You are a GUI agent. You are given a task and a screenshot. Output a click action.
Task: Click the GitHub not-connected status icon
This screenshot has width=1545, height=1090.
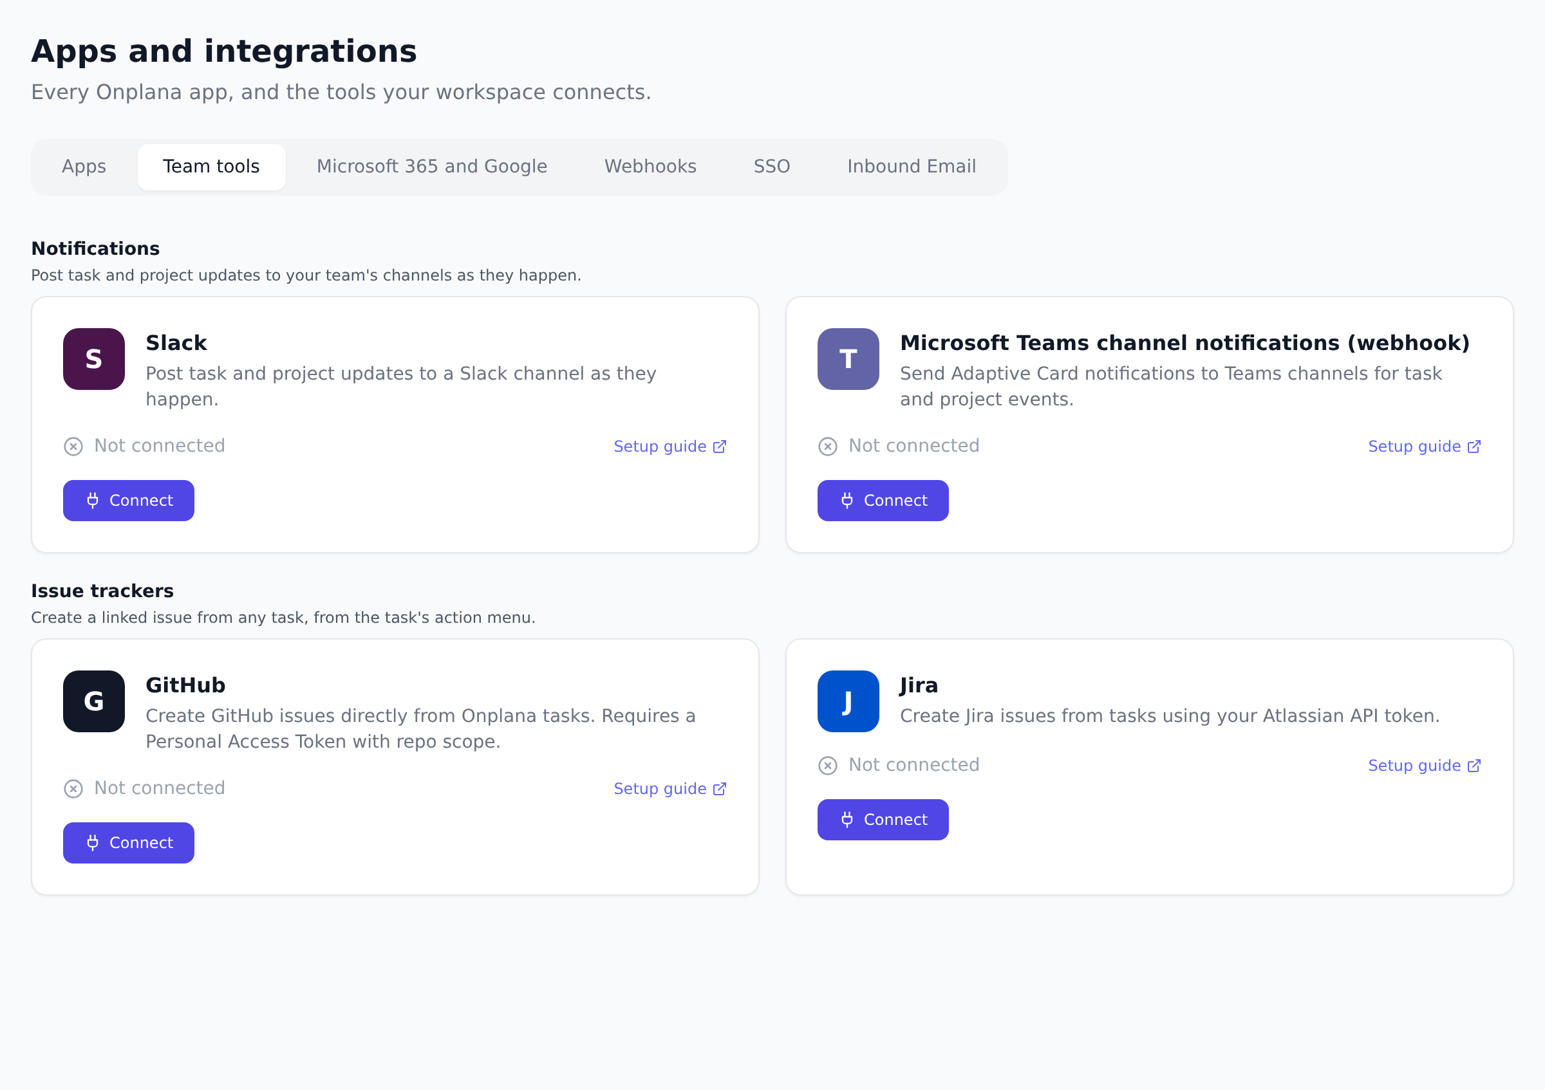pyautogui.click(x=73, y=789)
